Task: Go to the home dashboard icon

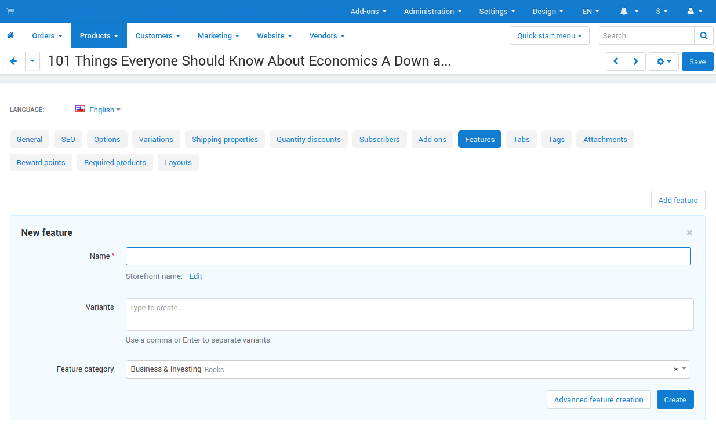Action: point(10,35)
